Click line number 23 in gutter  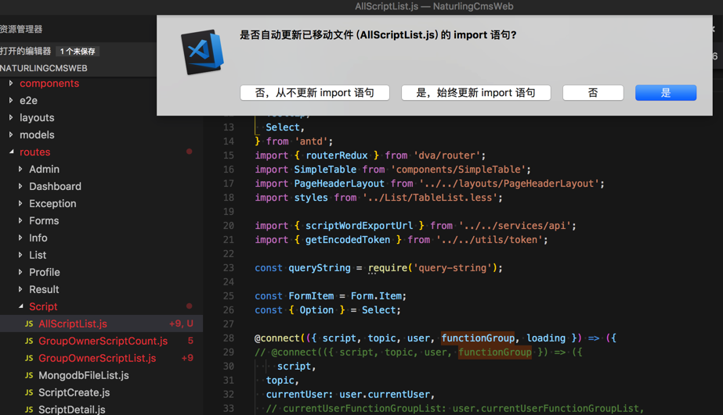coord(229,268)
